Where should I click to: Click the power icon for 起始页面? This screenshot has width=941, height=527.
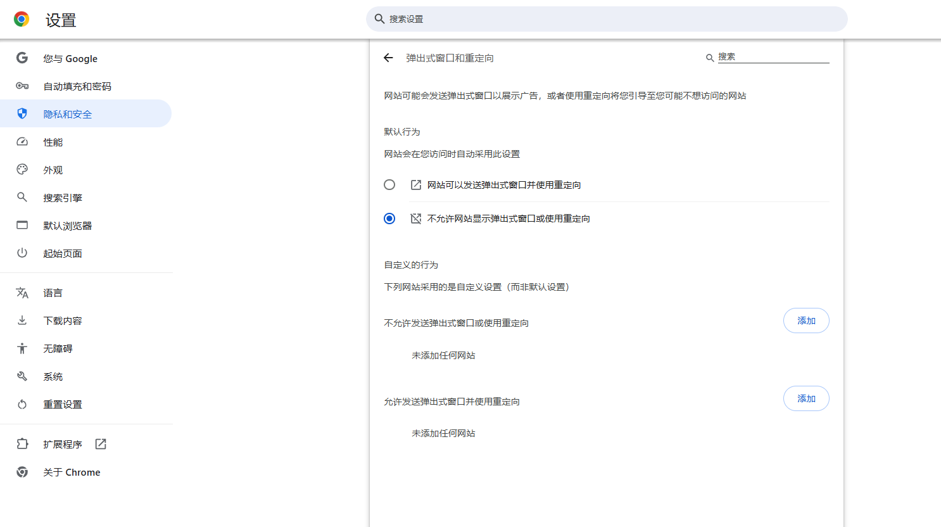tap(22, 253)
